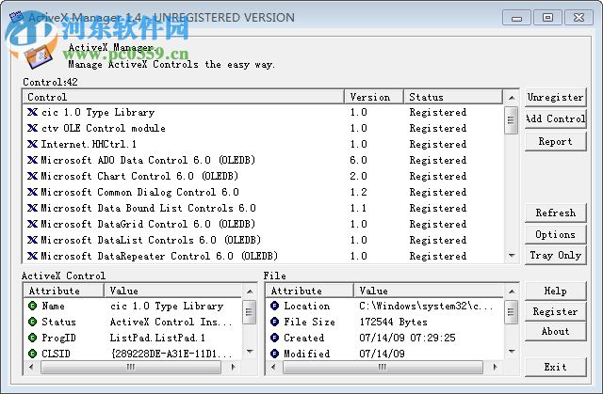Click version 1.2 of Common Dialog Control
Viewport: 603px width, 394px height.
coord(358,192)
